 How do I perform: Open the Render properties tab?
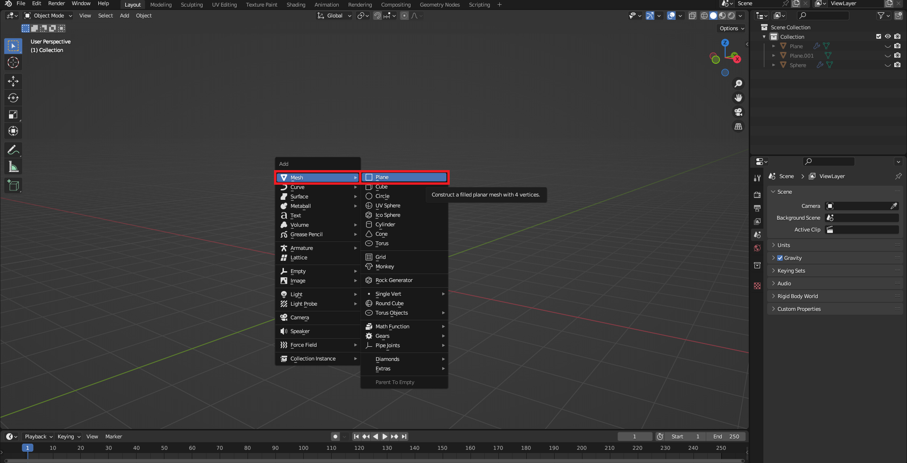click(x=757, y=195)
